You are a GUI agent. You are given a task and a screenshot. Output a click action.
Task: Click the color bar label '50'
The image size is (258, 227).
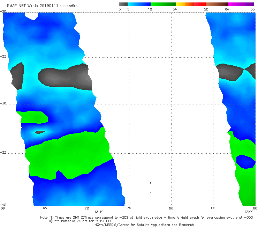pyautogui.click(x=206, y=9)
